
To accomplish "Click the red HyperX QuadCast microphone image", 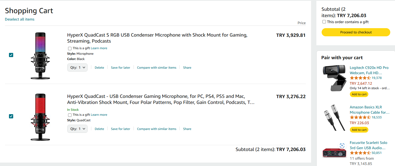I will (x=40, y=117).
